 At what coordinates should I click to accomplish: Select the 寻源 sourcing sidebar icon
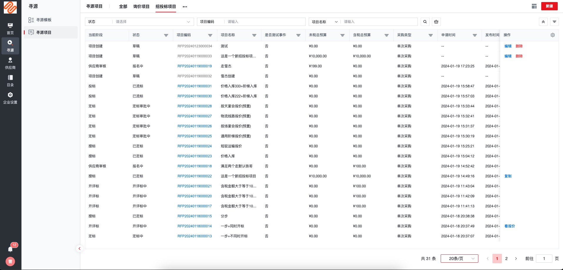(x=10, y=46)
